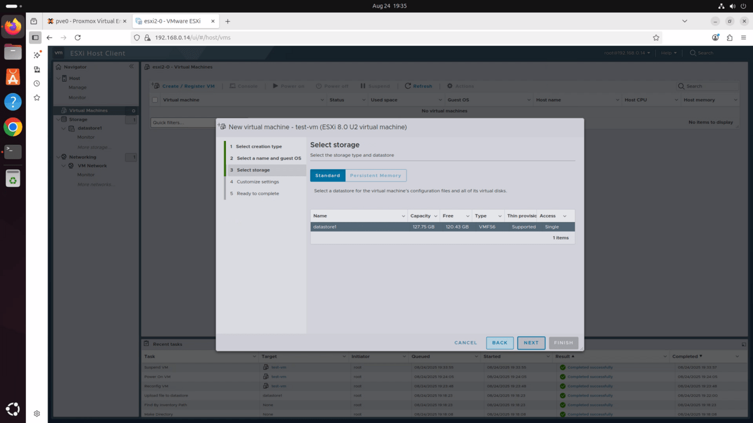
Task: Open the Type column dropdown arrow
Action: coord(500,216)
